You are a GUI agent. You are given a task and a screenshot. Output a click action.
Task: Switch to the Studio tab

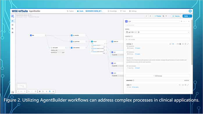80,11
